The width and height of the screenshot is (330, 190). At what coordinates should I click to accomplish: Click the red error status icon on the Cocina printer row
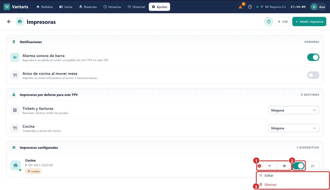click(259, 166)
